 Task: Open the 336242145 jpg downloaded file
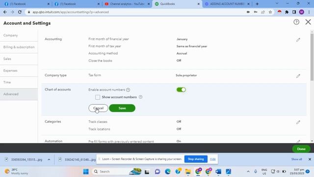77,159
